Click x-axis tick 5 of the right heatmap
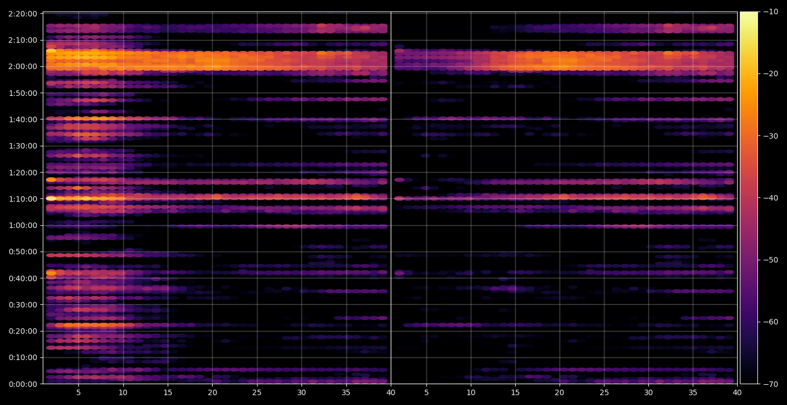The width and height of the screenshot is (787, 405). pyautogui.click(x=426, y=392)
